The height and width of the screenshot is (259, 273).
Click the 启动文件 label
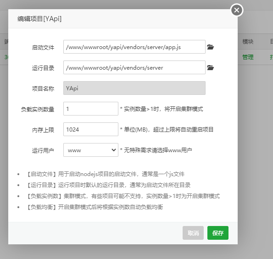43,47
